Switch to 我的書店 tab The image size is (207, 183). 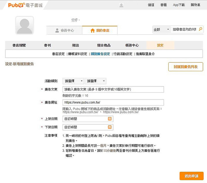point(100,30)
